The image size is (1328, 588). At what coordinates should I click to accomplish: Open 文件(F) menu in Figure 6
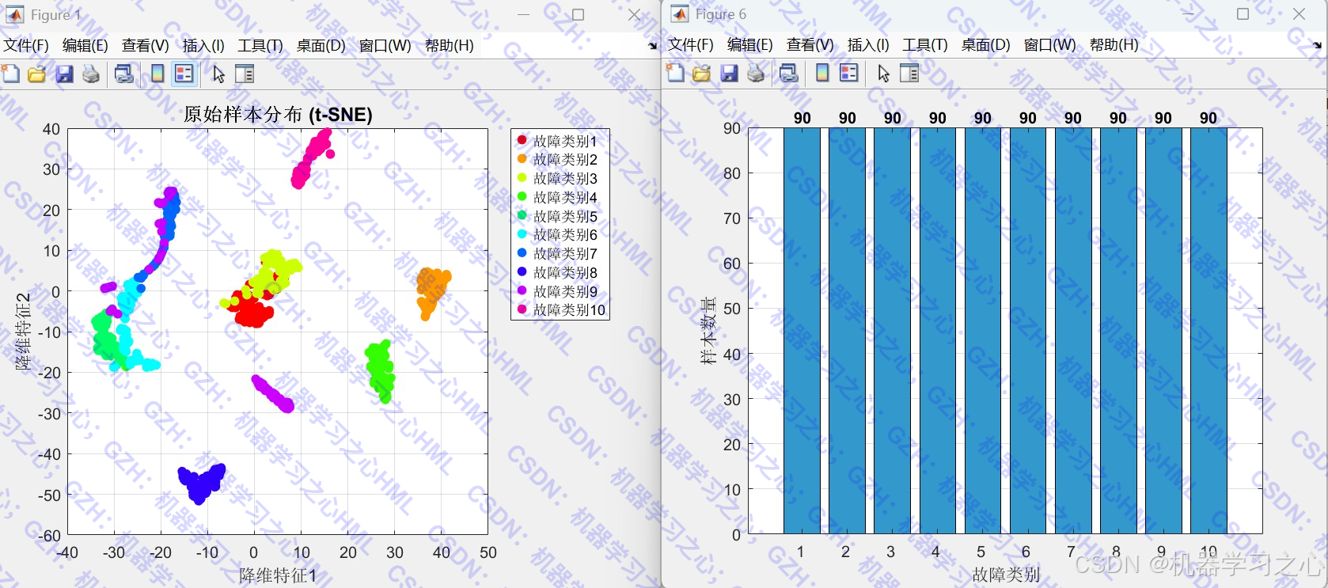pyautogui.click(x=691, y=45)
